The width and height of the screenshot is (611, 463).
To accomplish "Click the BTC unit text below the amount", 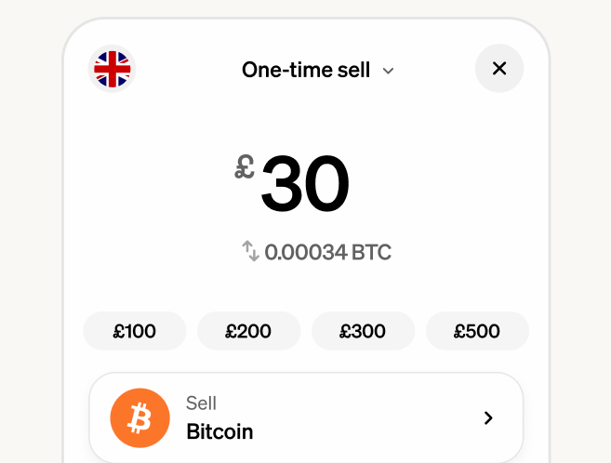I will 371,252.
